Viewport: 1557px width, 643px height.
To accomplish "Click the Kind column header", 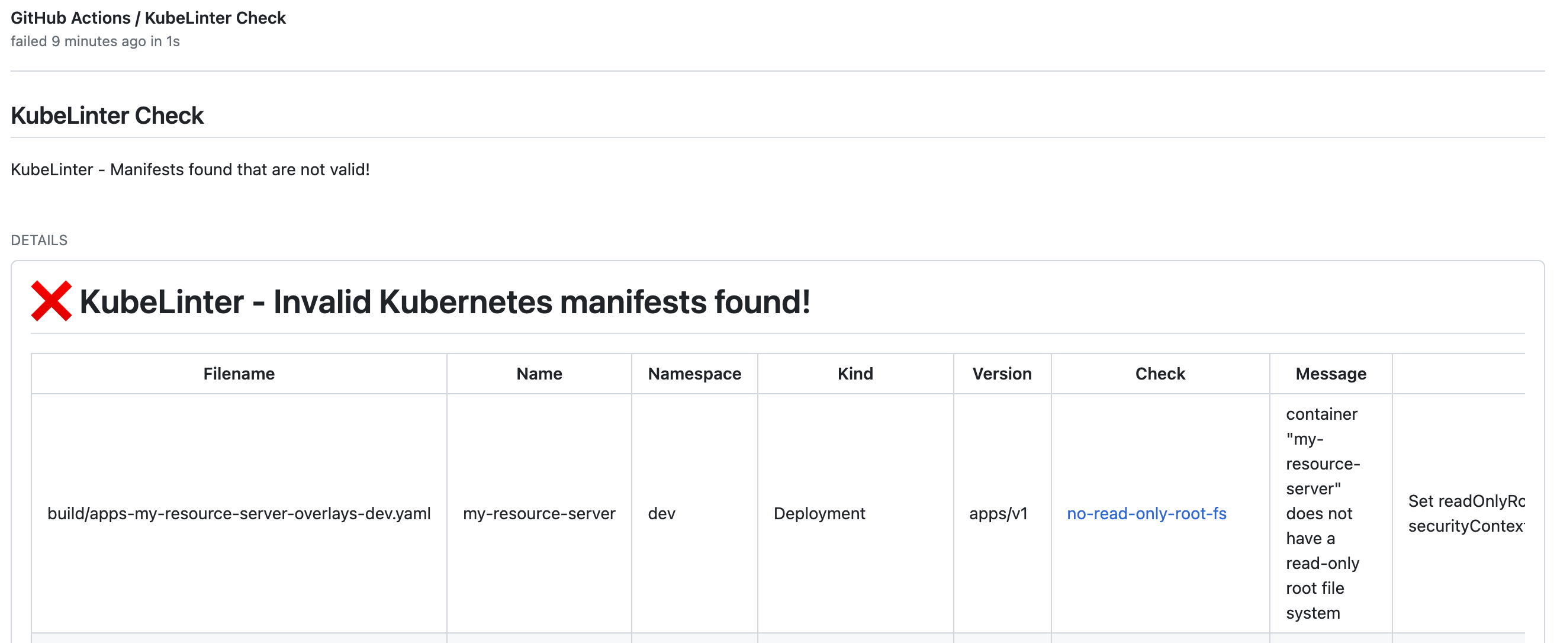I will (855, 374).
